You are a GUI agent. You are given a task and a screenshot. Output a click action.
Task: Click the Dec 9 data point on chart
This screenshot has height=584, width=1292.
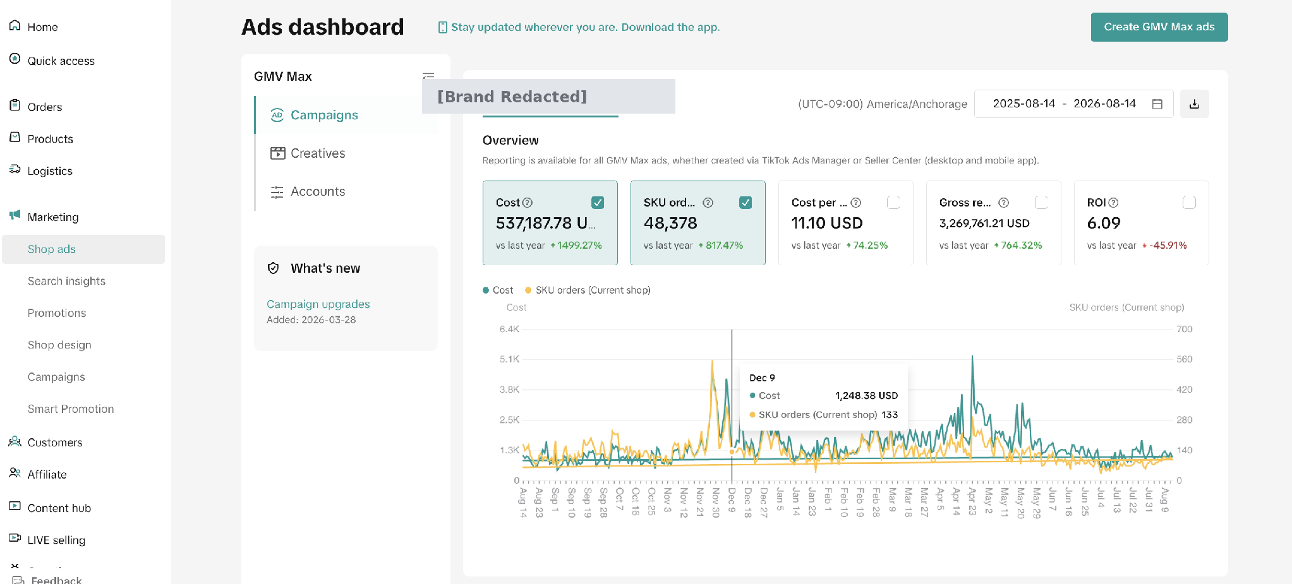point(732,451)
